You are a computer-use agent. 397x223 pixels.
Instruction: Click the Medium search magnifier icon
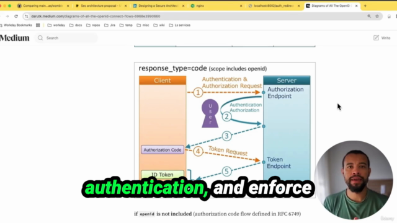coord(40,38)
